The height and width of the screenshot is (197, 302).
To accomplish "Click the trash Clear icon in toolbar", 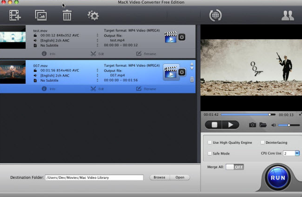I will (x=67, y=15).
